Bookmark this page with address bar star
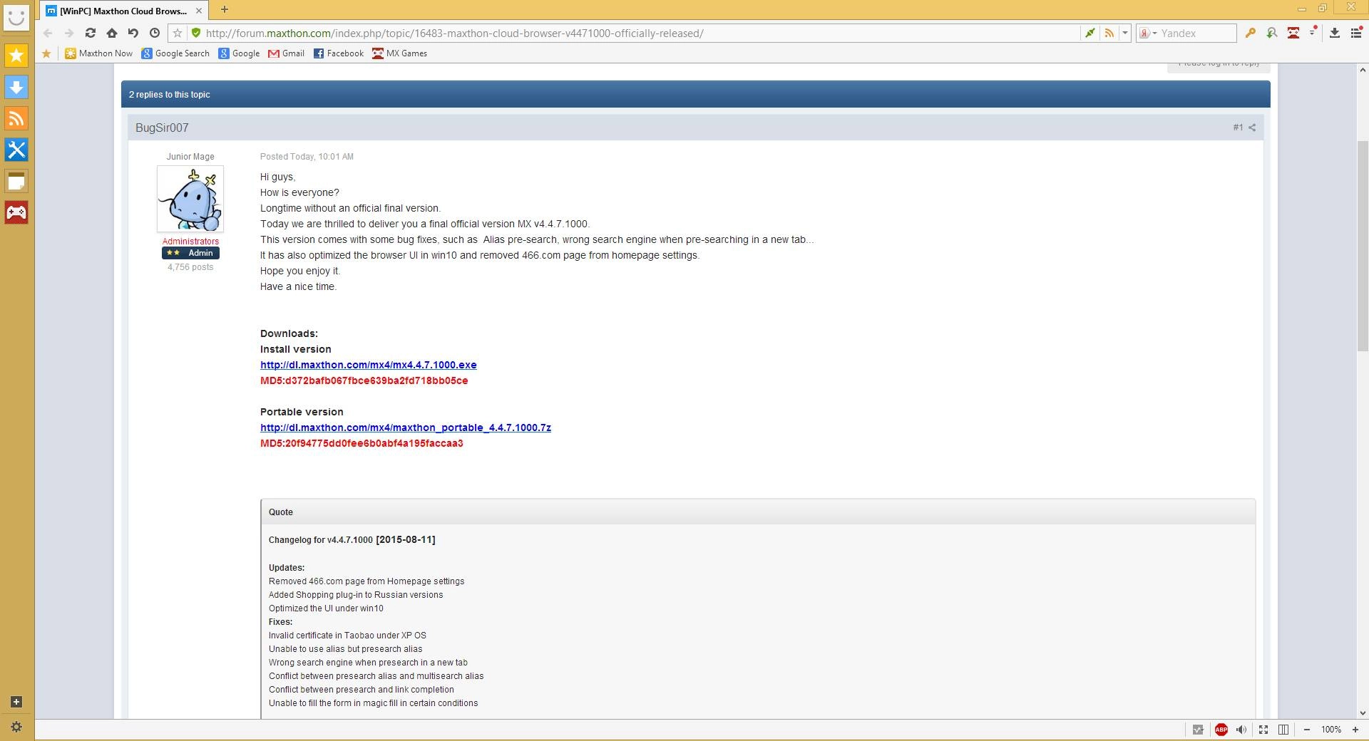 pyautogui.click(x=178, y=33)
